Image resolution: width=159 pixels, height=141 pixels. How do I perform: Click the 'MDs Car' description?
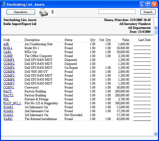[31, 52]
